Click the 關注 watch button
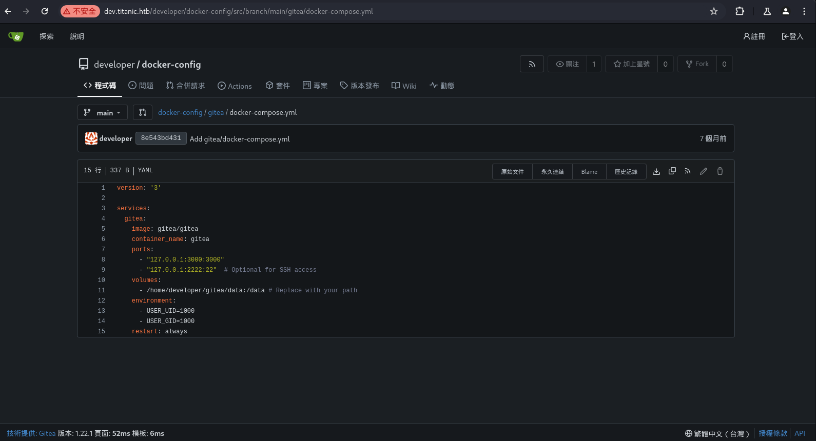This screenshot has width=816, height=441. point(567,64)
